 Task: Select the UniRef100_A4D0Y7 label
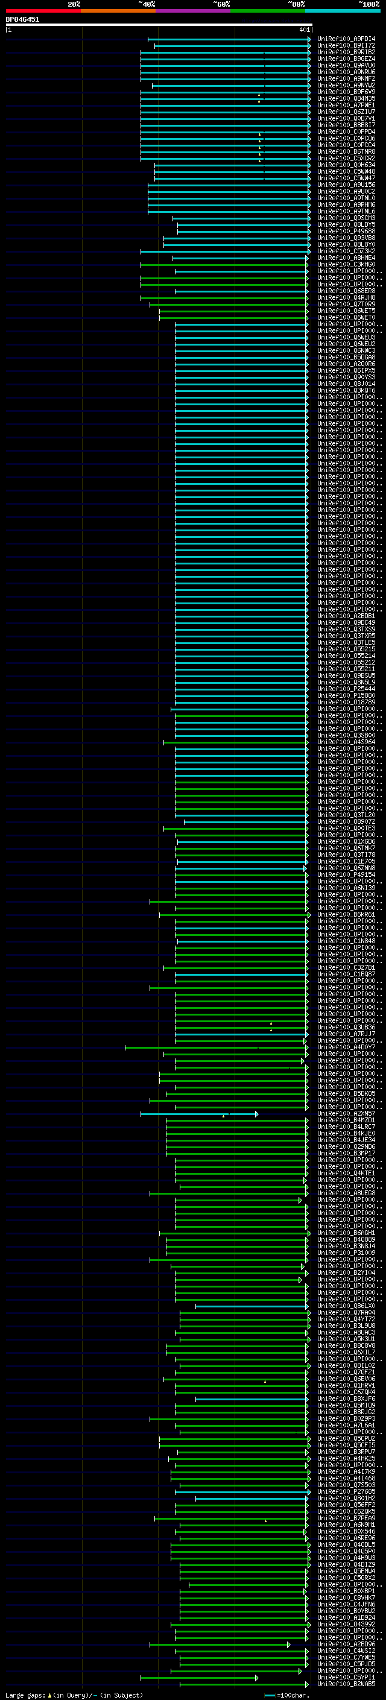346,1047
